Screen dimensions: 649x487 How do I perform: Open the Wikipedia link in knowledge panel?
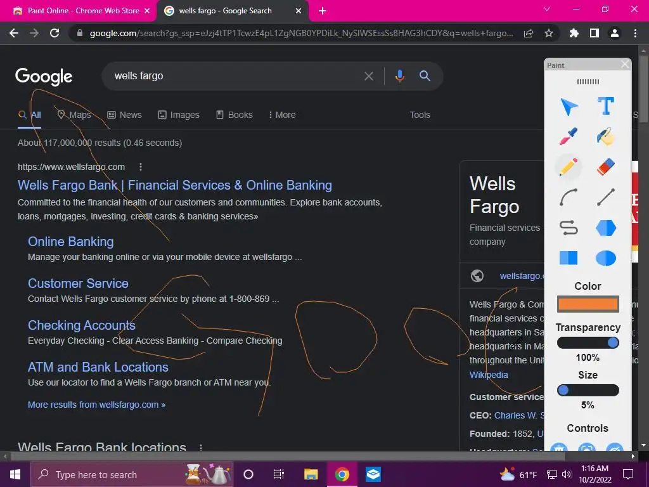tap(489, 375)
